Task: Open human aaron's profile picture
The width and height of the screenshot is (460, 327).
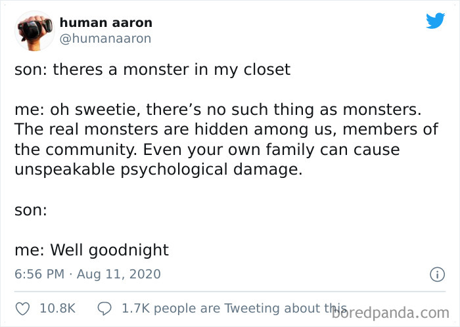Action: pos(34,30)
